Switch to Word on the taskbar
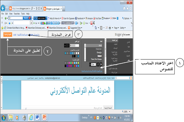Viewport: 184px width, 122px height. tap(38, 117)
